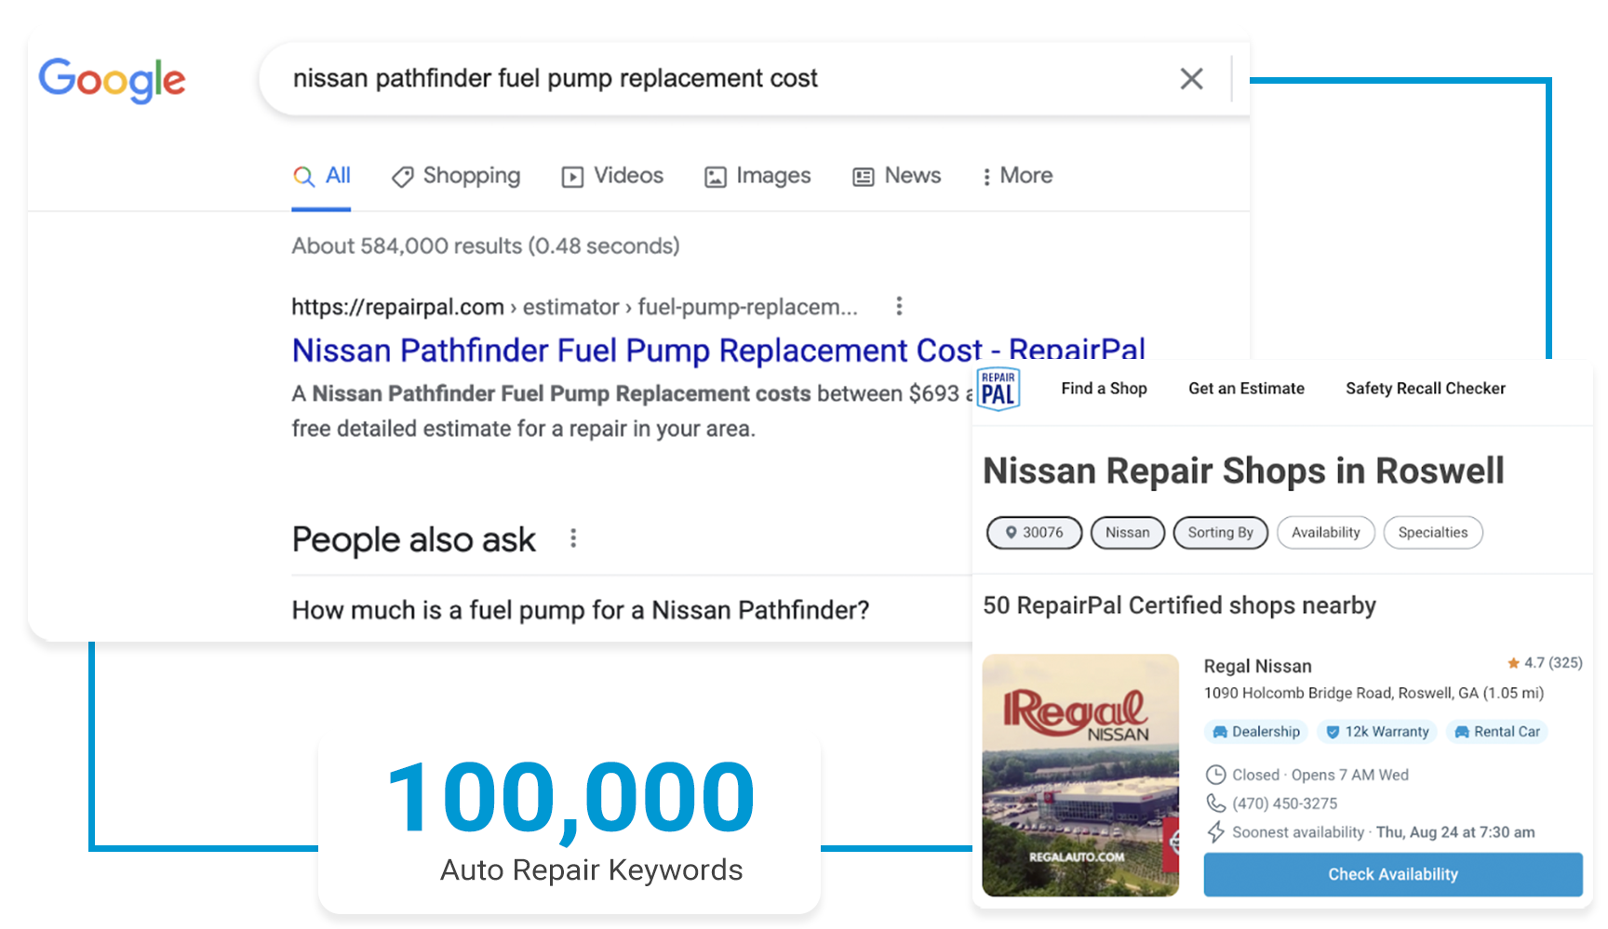Click the Rental Car badge
Viewport: 1608px width, 929px height.
click(x=1497, y=732)
